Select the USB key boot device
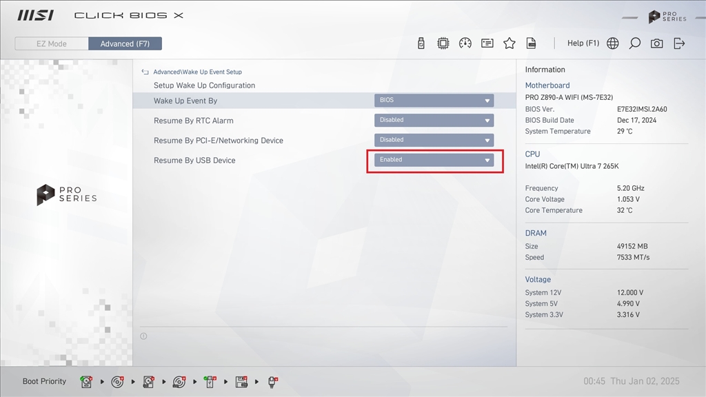This screenshot has width=706, height=397. pyautogui.click(x=210, y=382)
